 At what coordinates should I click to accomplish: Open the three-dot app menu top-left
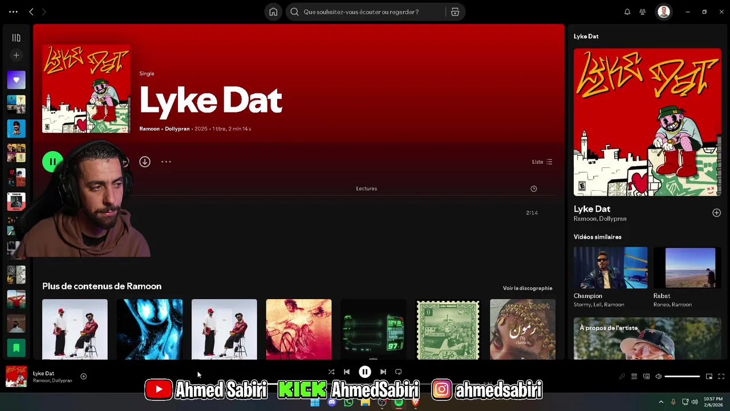[13, 12]
